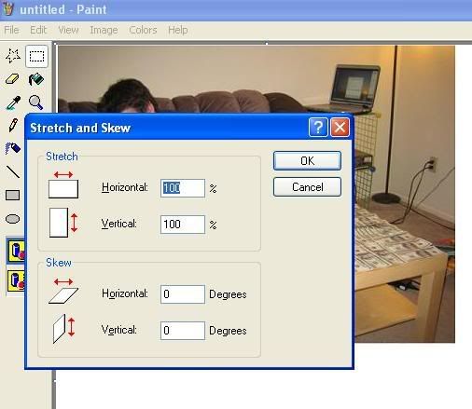Viewport: 472px width, 409px height.
Task: Click the Skew Vertical degrees field
Action: (x=183, y=331)
